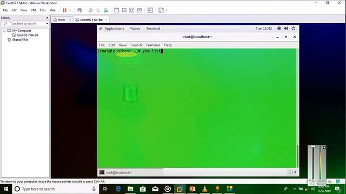The height and width of the screenshot is (194, 346).
Task: Open the Windows Start menu
Action: [x=6, y=189]
